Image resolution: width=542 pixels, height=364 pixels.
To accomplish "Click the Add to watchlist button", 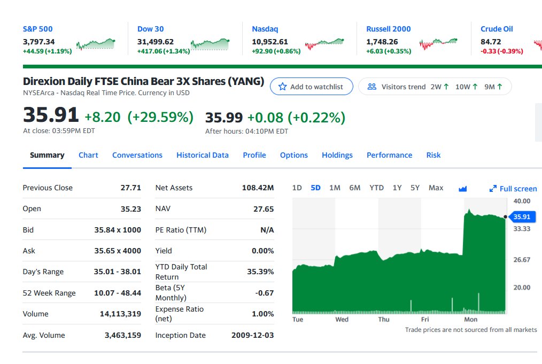I will click(312, 87).
